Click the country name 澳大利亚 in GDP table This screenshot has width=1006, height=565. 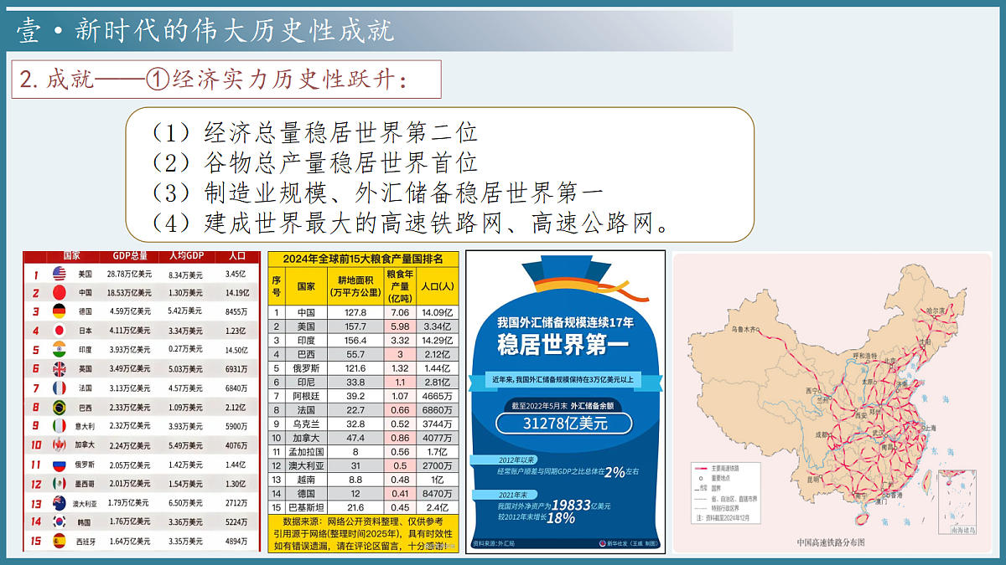[86, 503]
